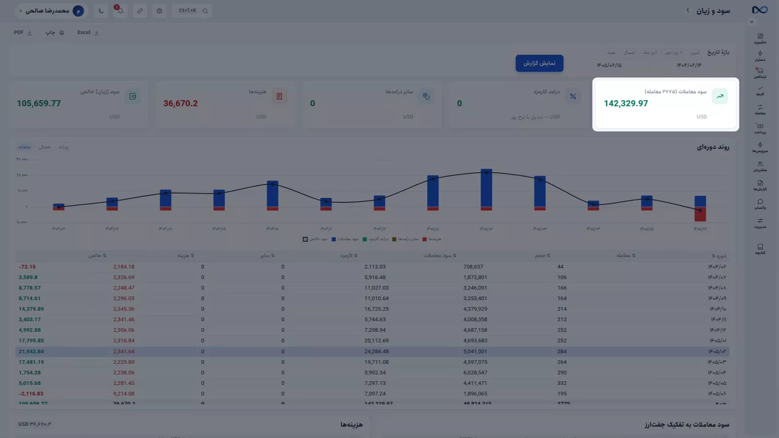Select the امسال this year range
The image size is (779, 438).
(x=629, y=53)
